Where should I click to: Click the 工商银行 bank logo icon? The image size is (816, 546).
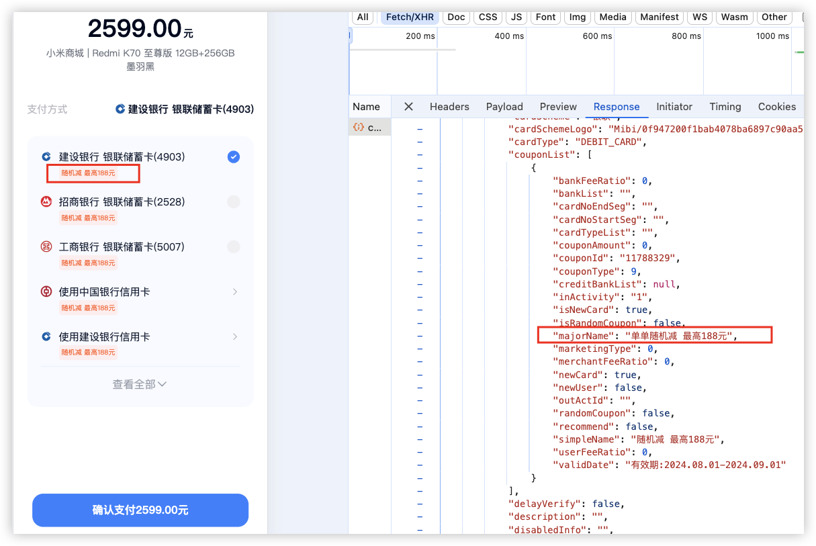tap(46, 246)
